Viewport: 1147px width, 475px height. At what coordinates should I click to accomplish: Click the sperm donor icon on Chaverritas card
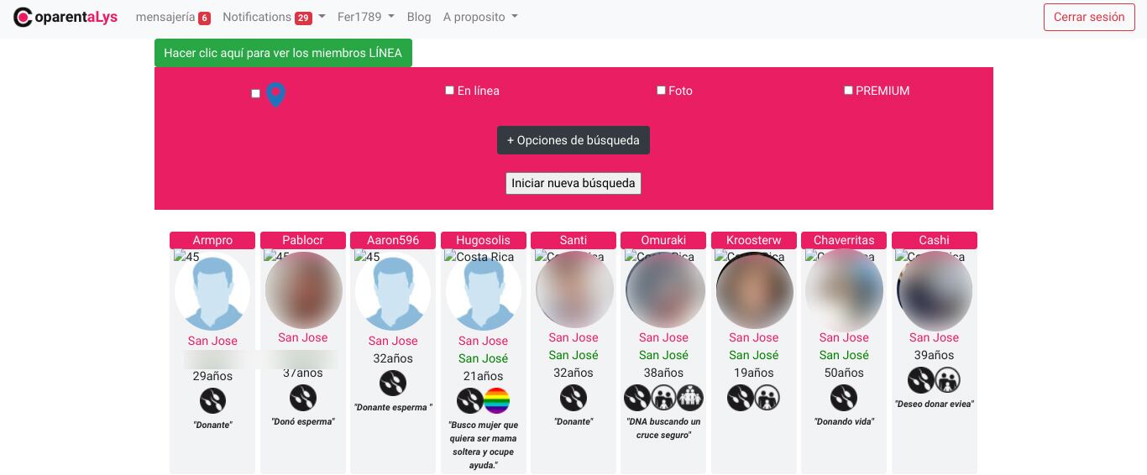(844, 397)
